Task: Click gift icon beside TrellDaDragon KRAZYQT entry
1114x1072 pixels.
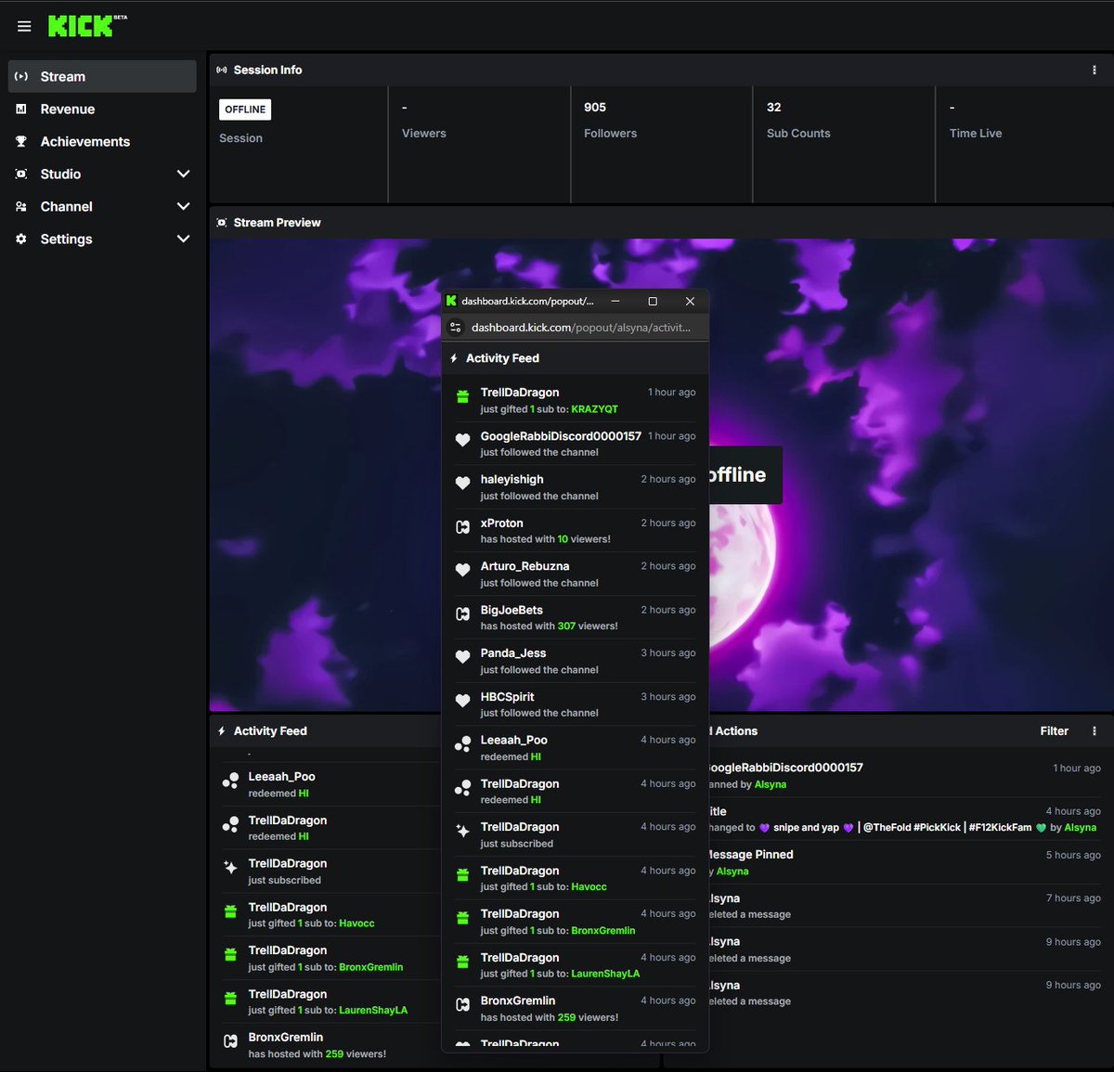Action: point(462,397)
